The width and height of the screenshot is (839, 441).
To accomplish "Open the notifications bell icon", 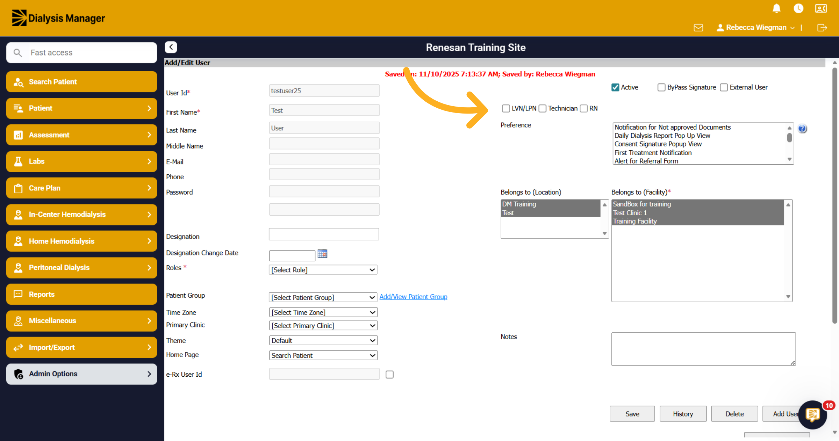I will [x=776, y=8].
